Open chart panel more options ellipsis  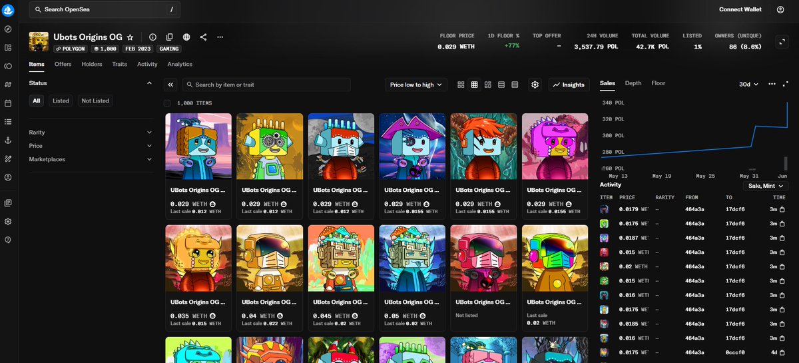[772, 84]
